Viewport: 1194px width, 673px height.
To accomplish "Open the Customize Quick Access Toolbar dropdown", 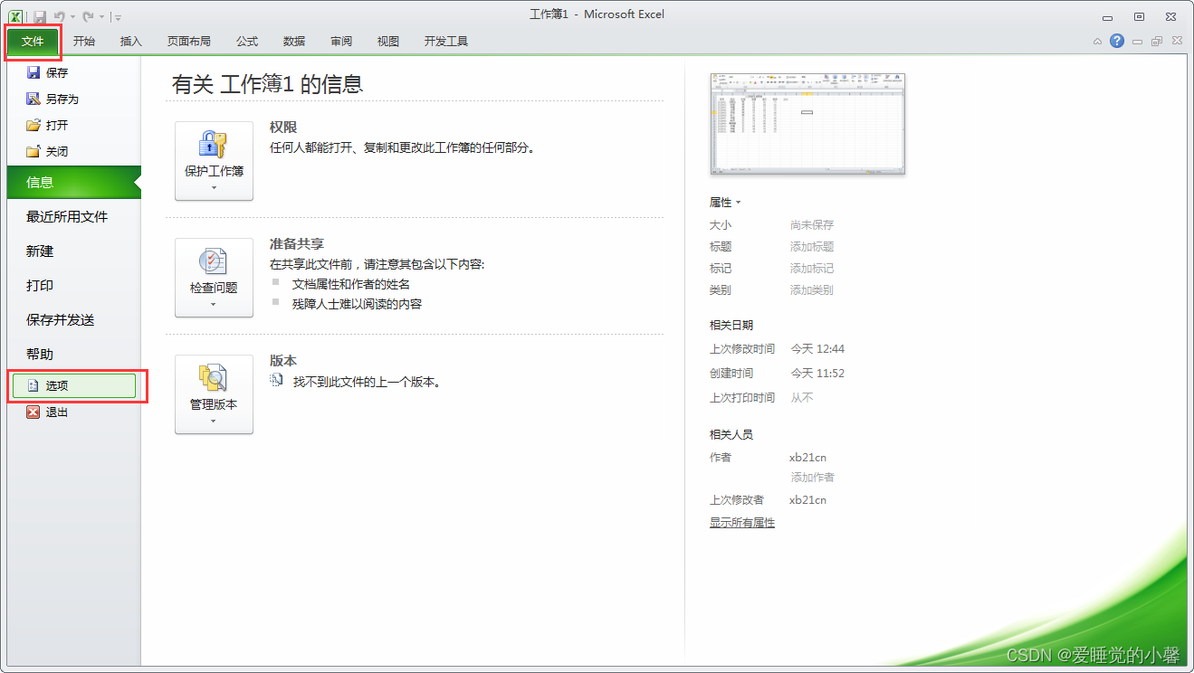I will coord(119,17).
